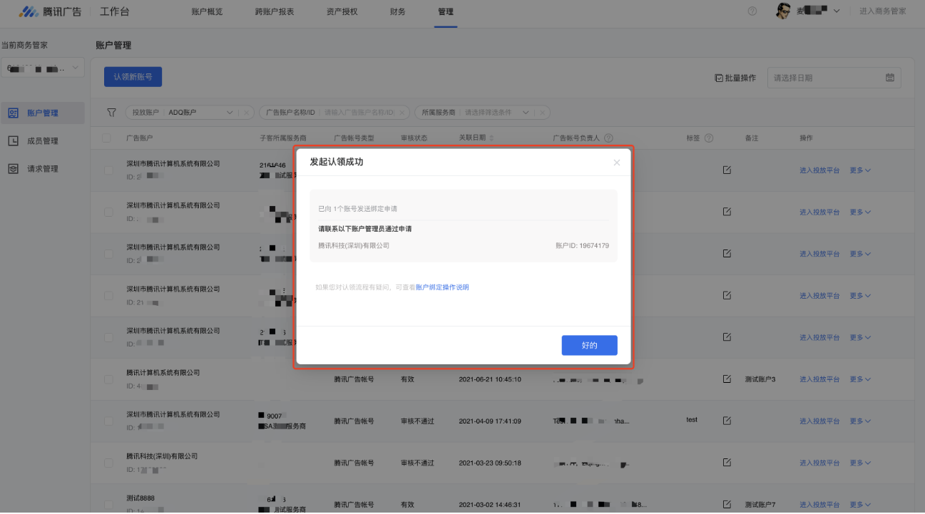Open the user avatar profile
Viewport: 925px width, 514px height.
pos(784,11)
